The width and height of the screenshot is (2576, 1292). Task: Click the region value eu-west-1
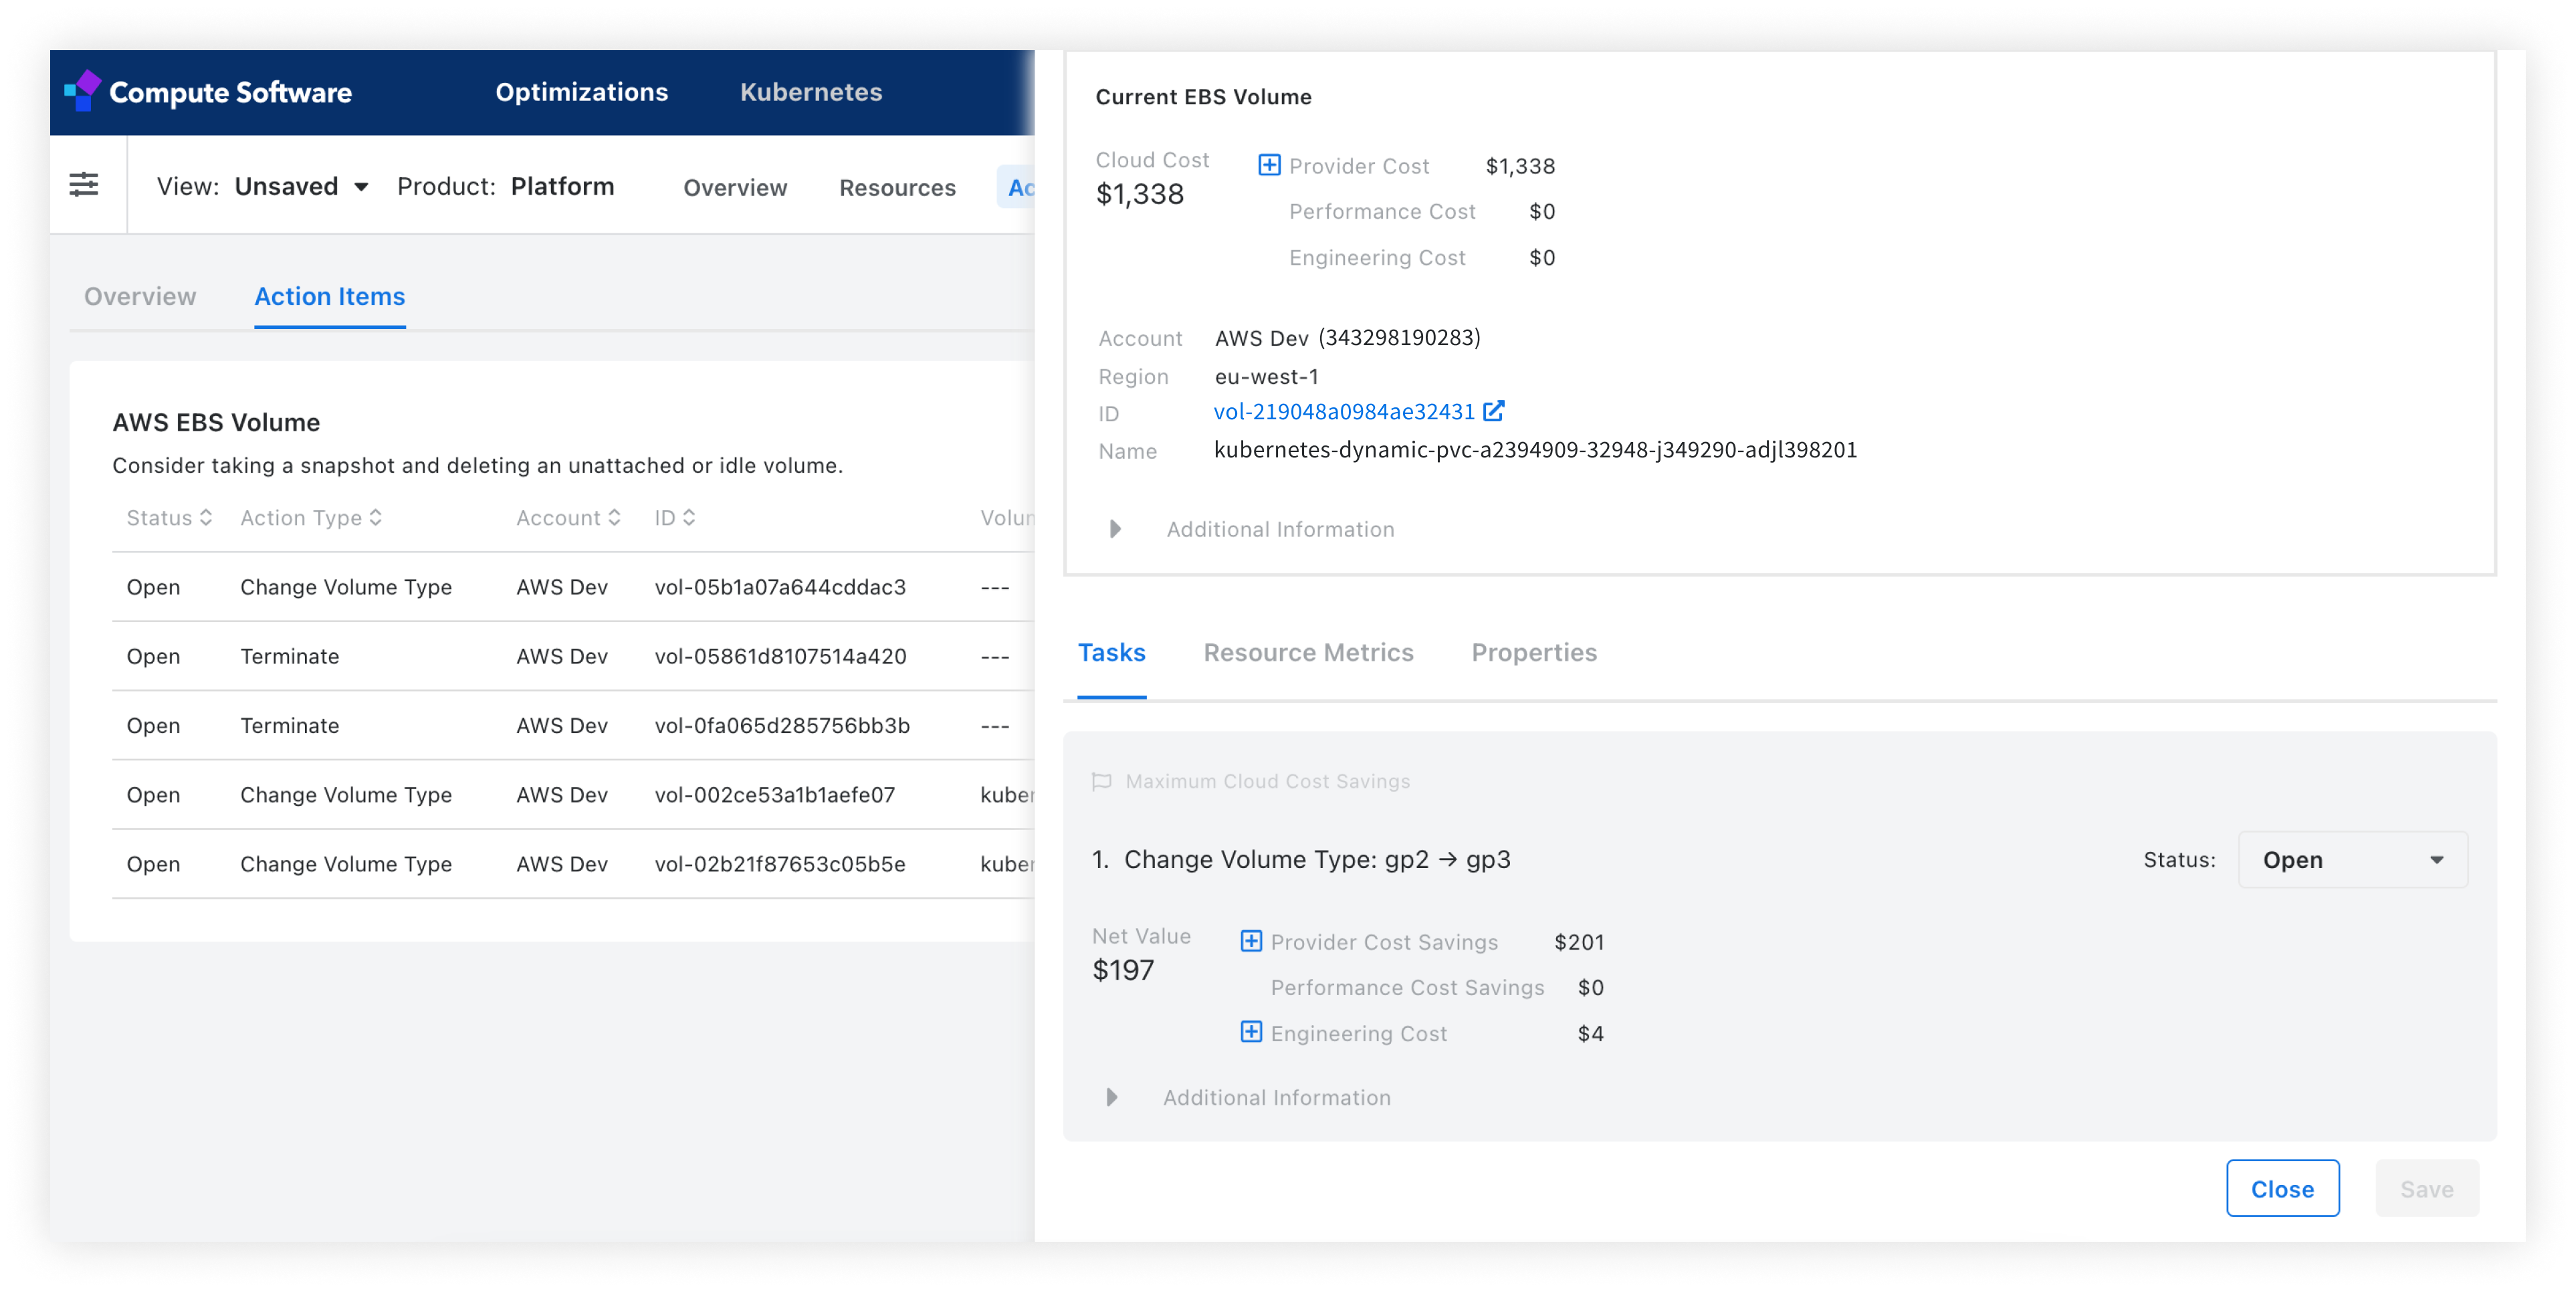[1266, 377]
